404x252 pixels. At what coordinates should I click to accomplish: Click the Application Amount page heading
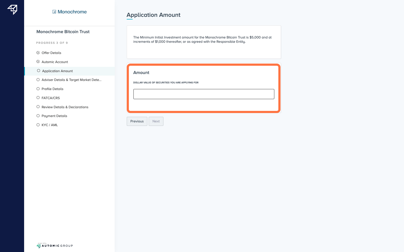[154, 15]
